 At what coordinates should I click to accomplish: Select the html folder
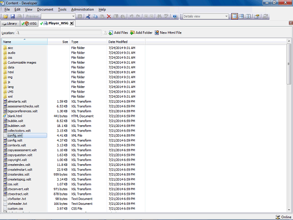pyautogui.click(x=11, y=72)
